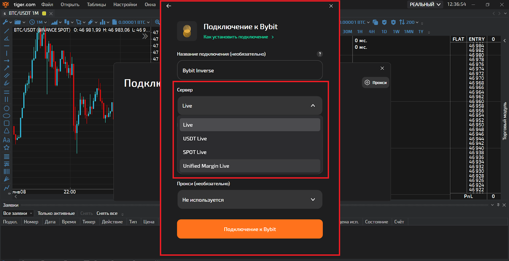The image size is (509, 261).
Task: Click the yellow link color square on tab
Action: click(x=44, y=13)
